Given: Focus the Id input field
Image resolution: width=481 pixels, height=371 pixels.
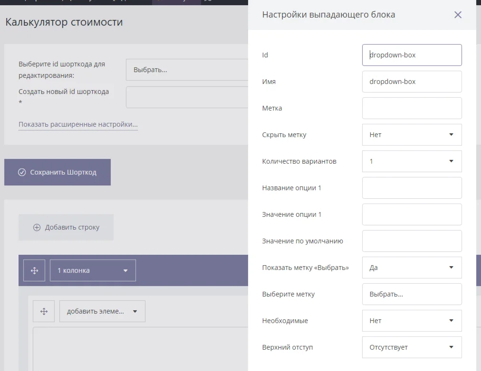Looking at the screenshot, I should (412, 55).
